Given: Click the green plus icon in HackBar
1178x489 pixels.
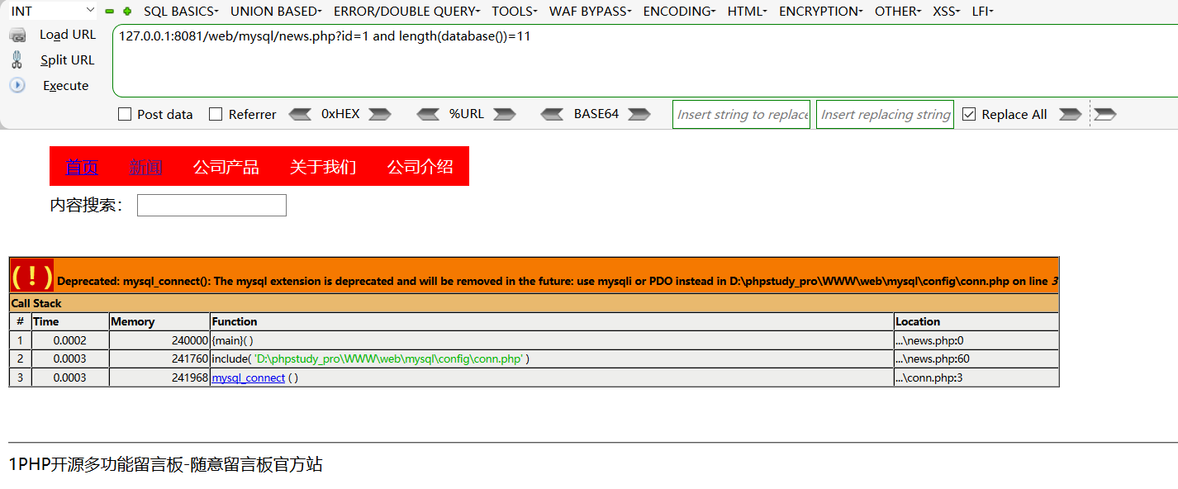Looking at the screenshot, I should 127,12.
